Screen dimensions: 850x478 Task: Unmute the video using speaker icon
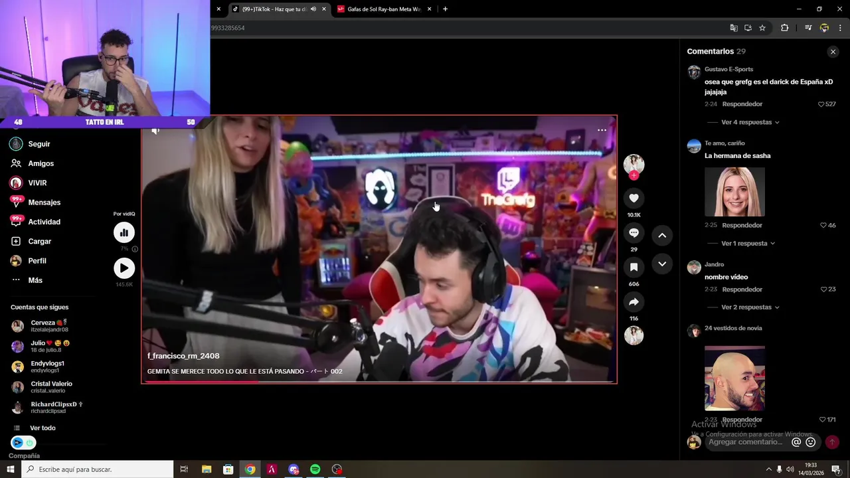click(x=155, y=131)
